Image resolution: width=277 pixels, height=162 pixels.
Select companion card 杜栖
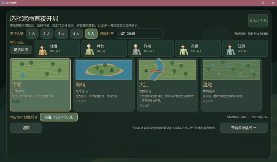57,48
